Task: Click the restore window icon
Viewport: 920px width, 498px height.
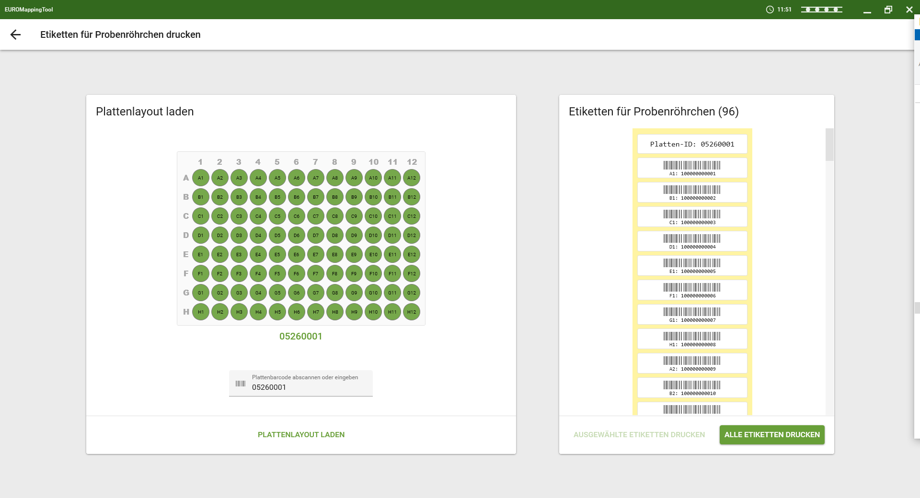Action: [888, 10]
